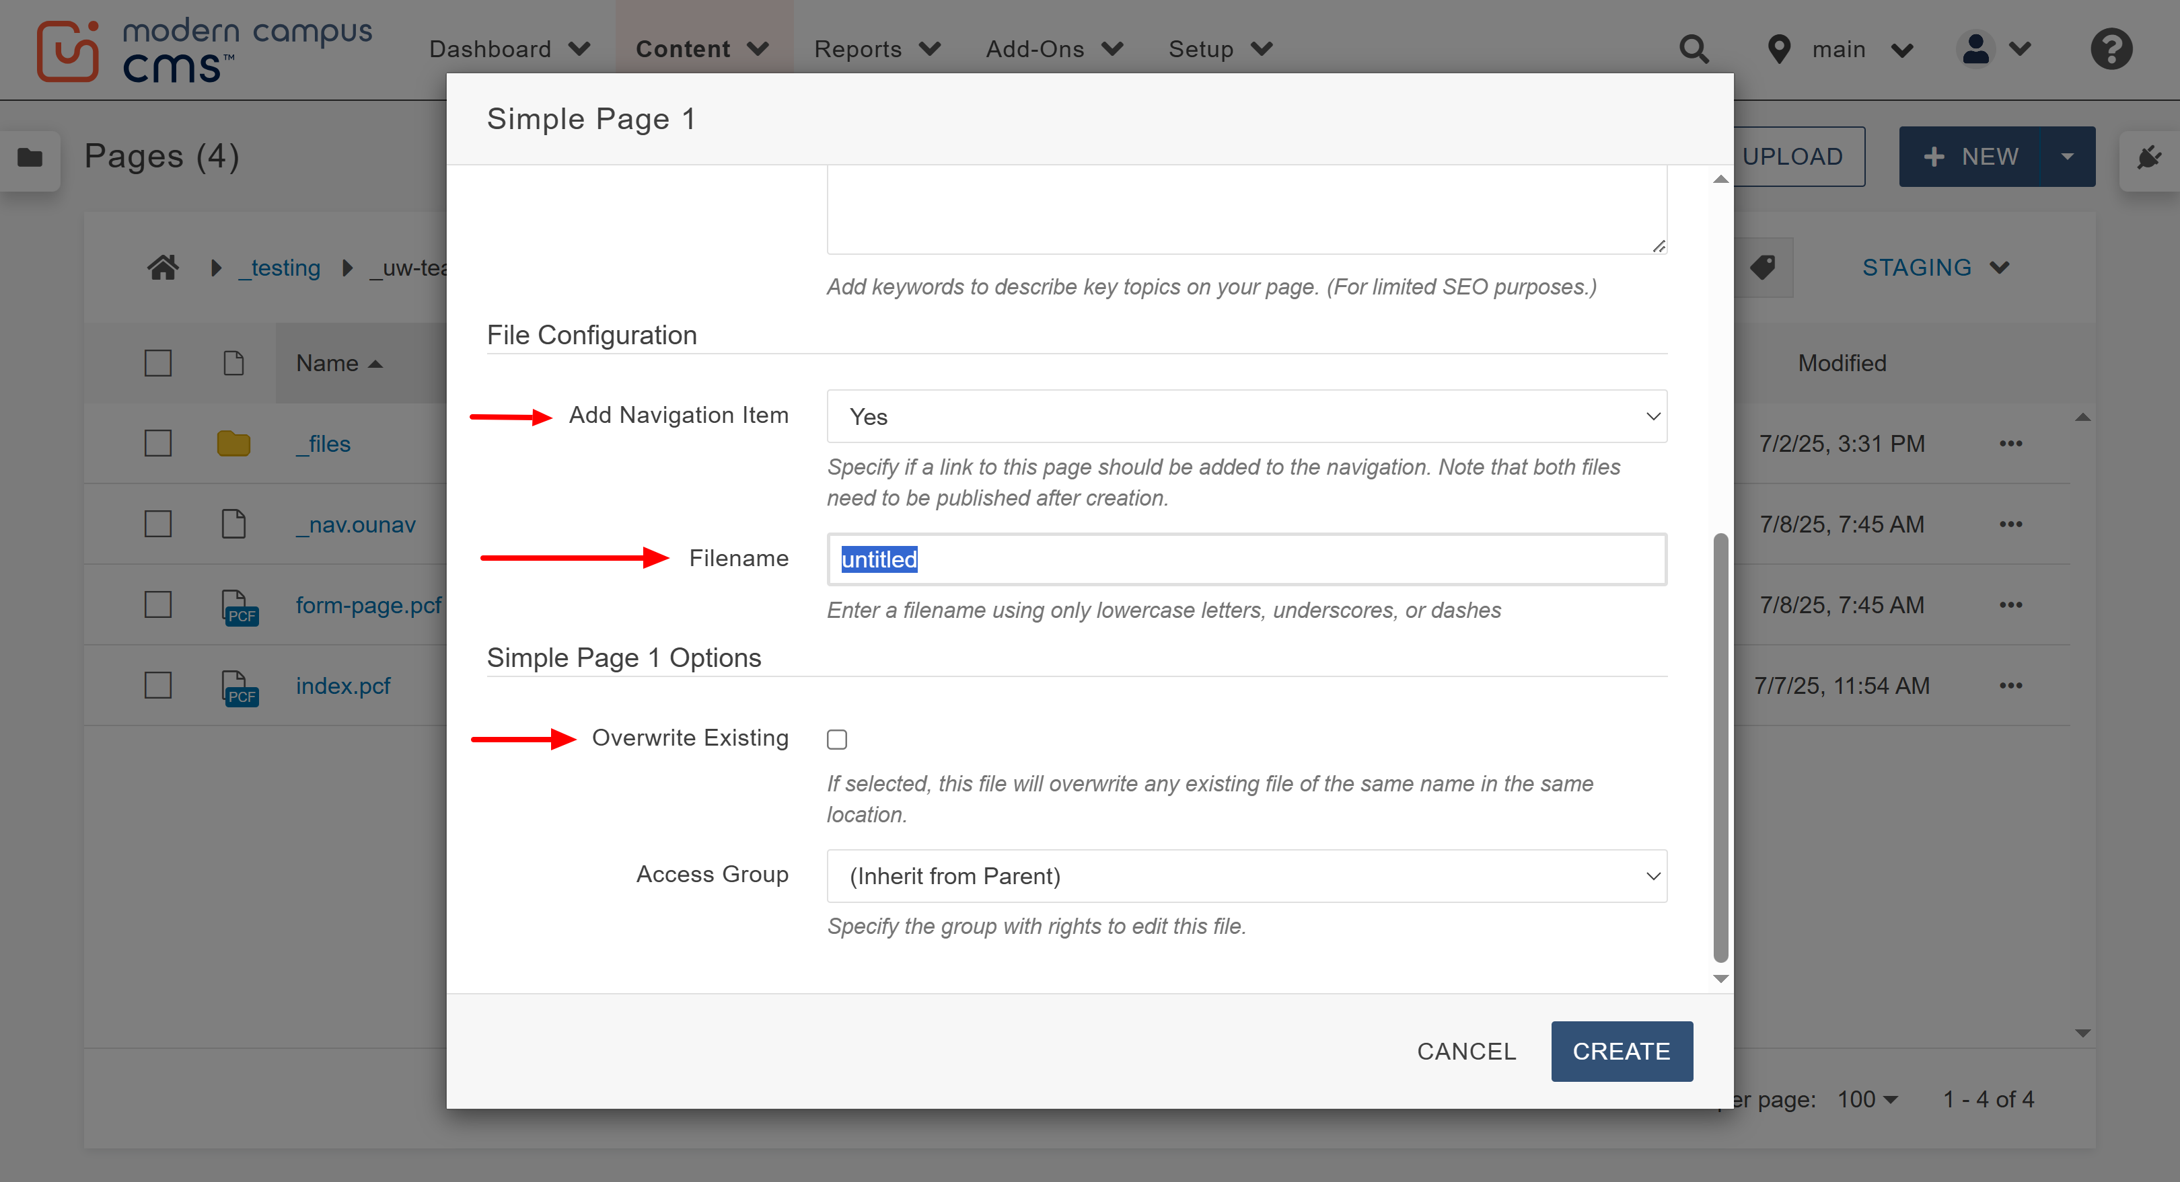Screen dimensions: 2180x1182
Task: Open the help question mark icon
Action: point(2111,49)
